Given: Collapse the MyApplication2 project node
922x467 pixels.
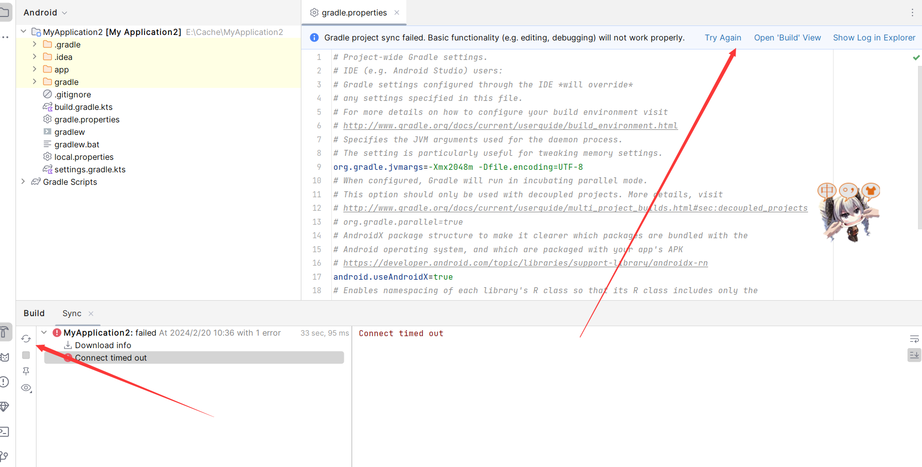Looking at the screenshot, I should [x=23, y=31].
